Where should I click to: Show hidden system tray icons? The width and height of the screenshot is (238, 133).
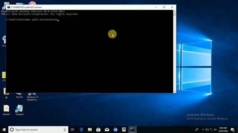coord(203,130)
